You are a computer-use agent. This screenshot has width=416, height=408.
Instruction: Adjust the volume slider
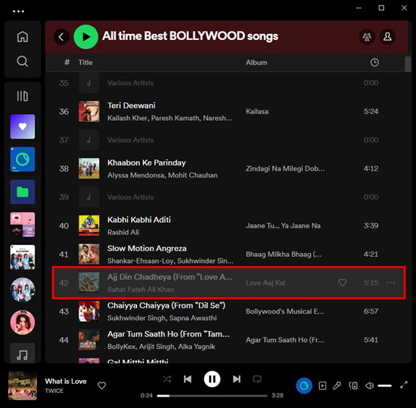tap(384, 386)
